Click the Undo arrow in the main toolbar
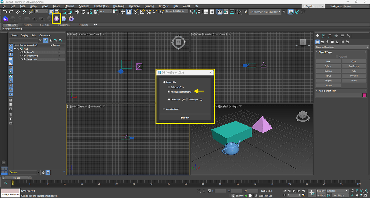The image size is (370, 198). [x=5, y=11]
